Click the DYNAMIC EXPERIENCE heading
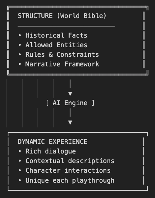 [52, 142]
